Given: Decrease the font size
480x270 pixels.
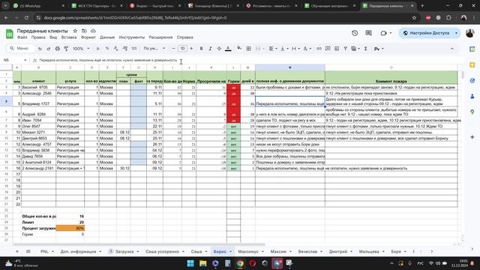Looking at the screenshot, I should click(x=173, y=49).
